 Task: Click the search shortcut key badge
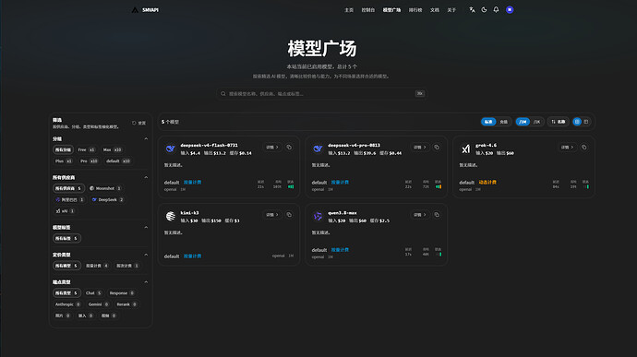pyautogui.click(x=420, y=94)
